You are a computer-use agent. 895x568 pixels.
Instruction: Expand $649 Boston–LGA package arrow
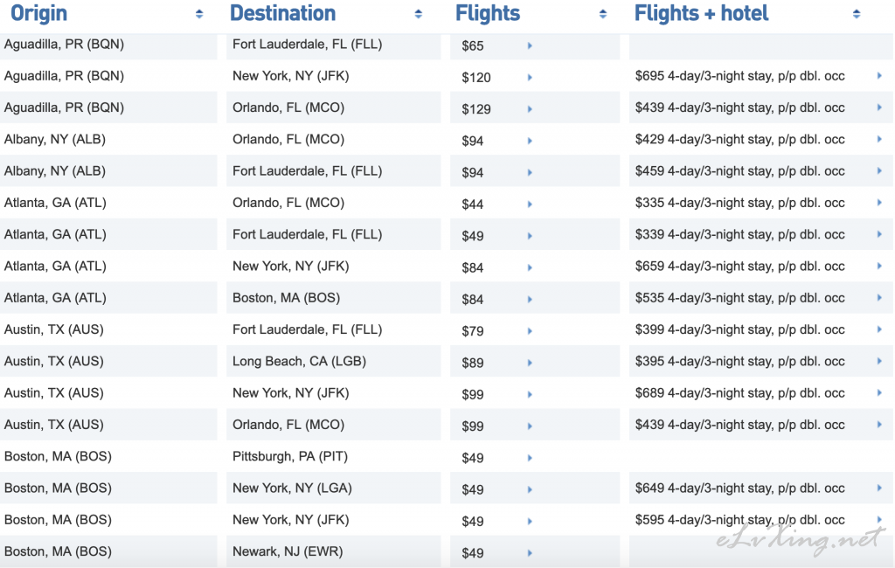[x=879, y=488]
